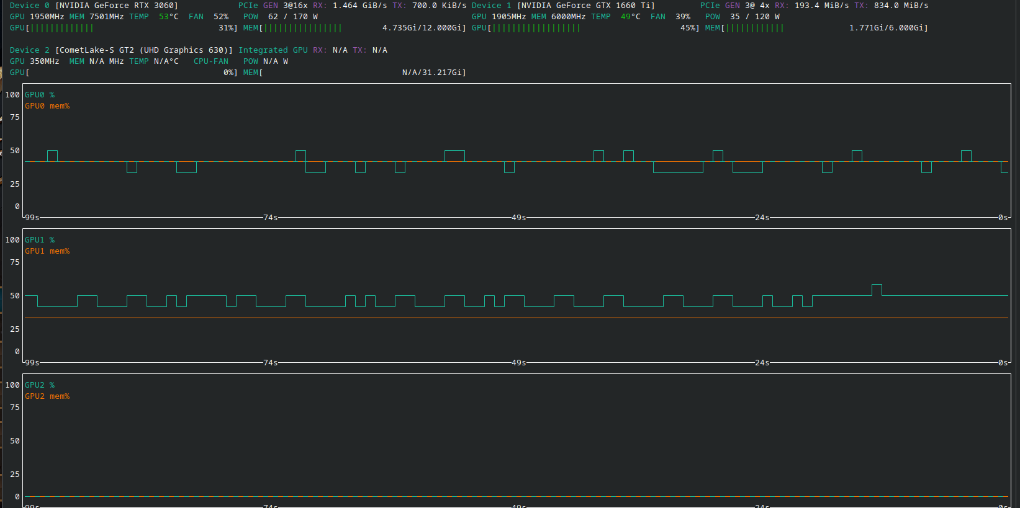This screenshot has width=1020, height=508.
Task: Click the "350MHz" GPU clock value
Action: tap(45, 61)
